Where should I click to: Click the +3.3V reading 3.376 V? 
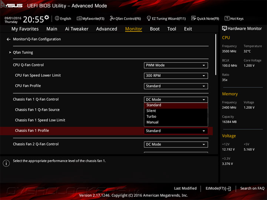(x=227, y=164)
